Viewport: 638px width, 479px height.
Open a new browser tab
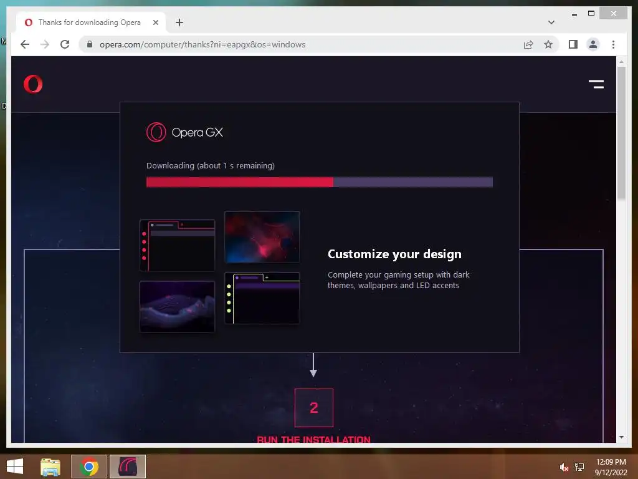179,22
